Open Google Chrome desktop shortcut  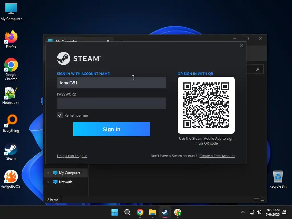(11, 69)
